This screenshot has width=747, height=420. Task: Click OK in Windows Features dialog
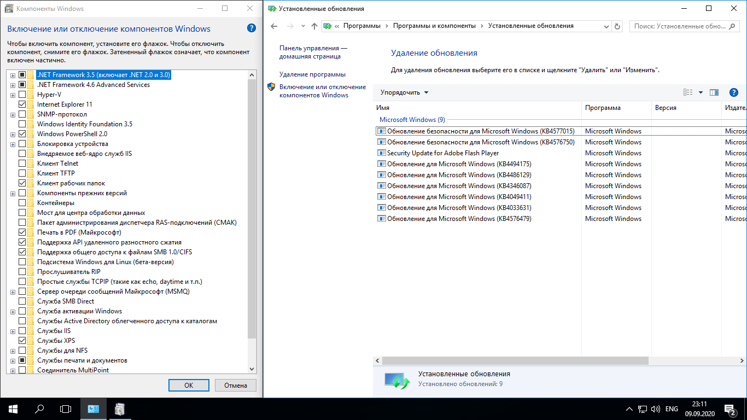[189, 385]
